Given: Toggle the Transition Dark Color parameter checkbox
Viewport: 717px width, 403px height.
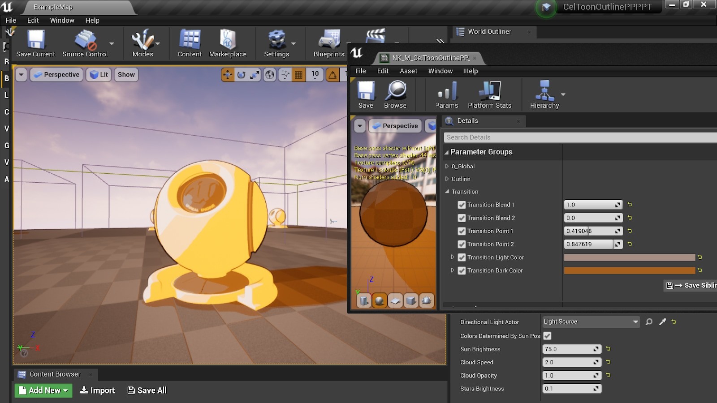Looking at the screenshot, I should click(462, 270).
